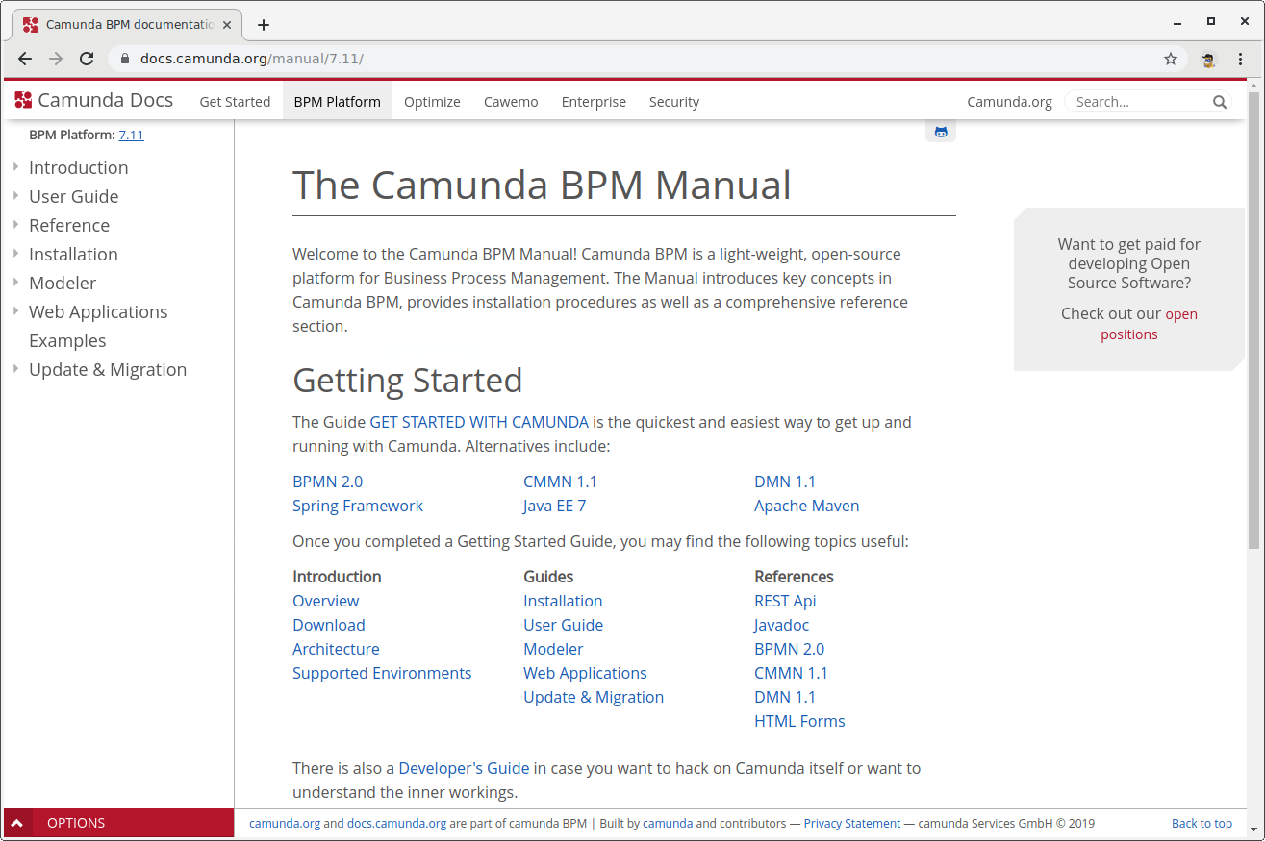Viewport: 1265px width, 841px height.
Task: Open CMMN 1.1 getting started link
Action: (560, 482)
